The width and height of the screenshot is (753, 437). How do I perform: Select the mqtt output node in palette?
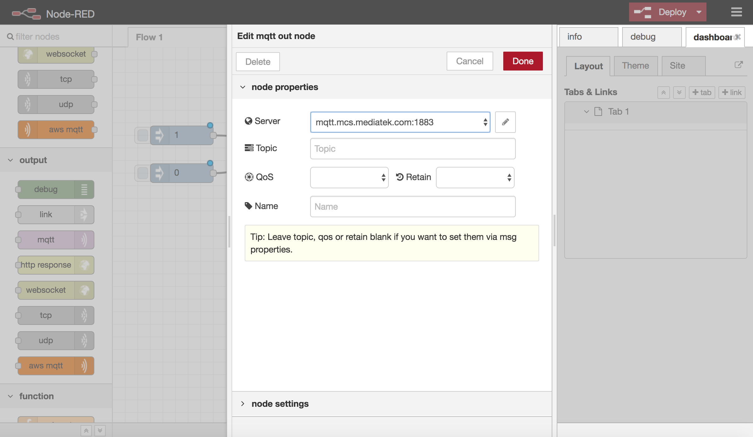click(x=56, y=240)
